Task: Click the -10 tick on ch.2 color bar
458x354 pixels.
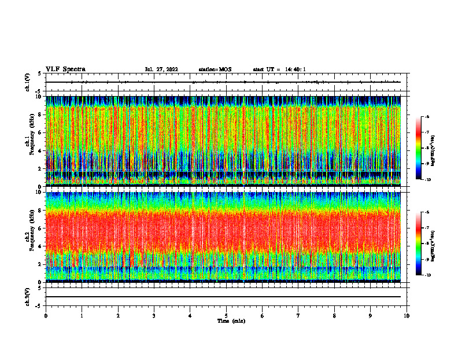Action: point(428,275)
